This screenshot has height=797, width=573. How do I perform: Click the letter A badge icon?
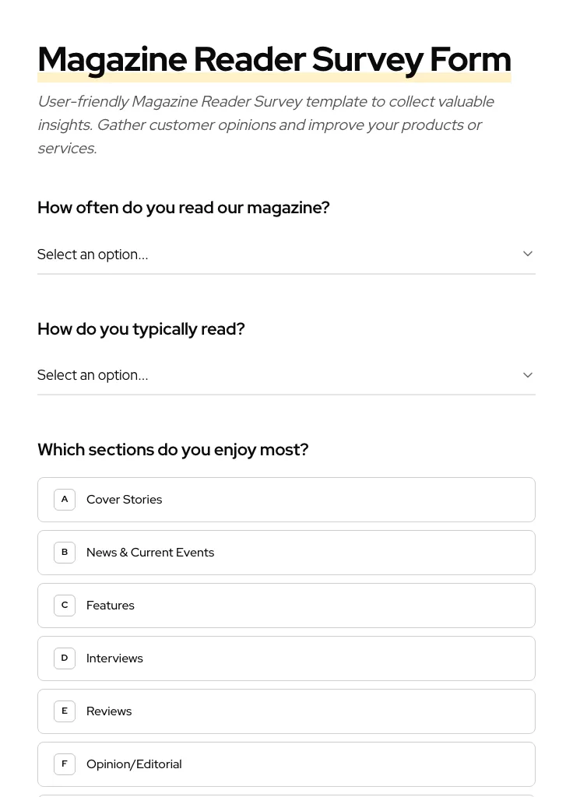65,499
